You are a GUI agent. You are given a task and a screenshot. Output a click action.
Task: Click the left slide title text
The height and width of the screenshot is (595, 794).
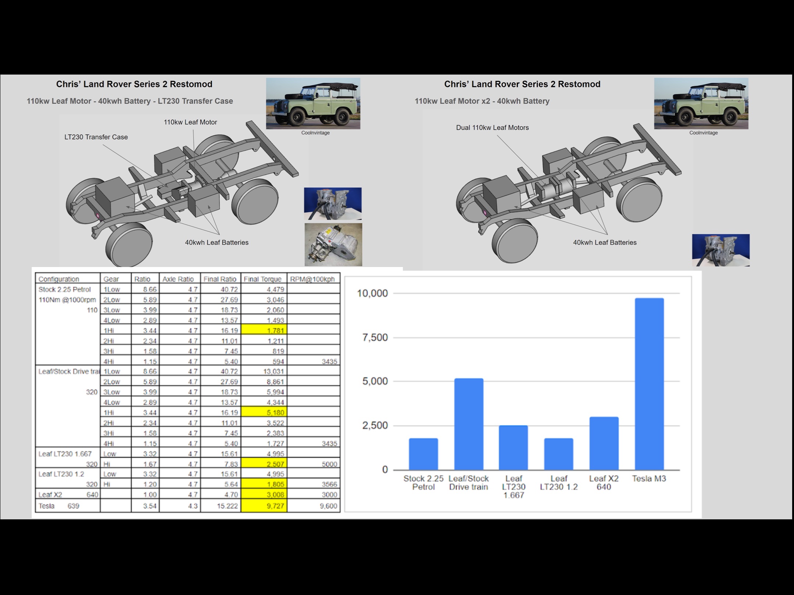click(134, 84)
